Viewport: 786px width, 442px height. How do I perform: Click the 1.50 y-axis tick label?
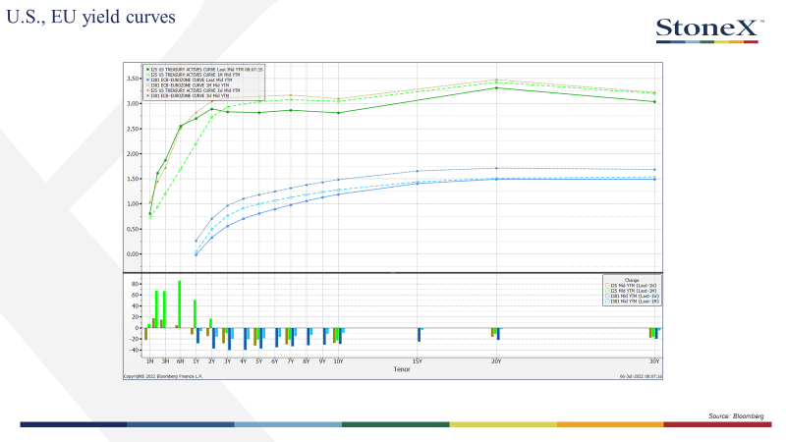coord(133,179)
